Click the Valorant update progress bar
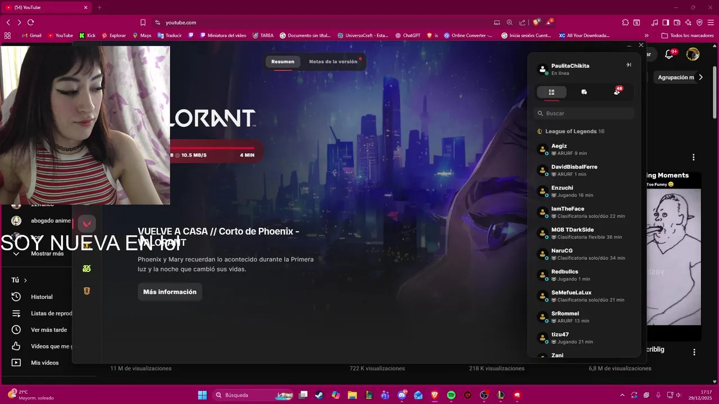The image size is (719, 404). coord(213,148)
